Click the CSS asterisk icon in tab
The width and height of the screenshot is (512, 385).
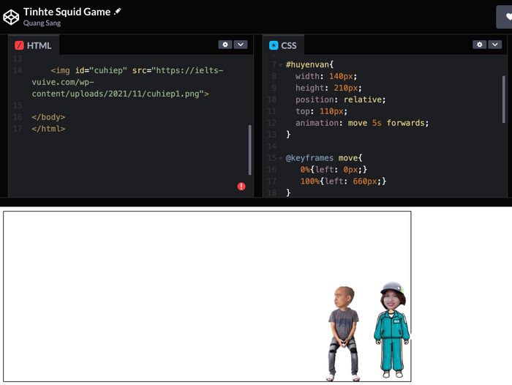[274, 45]
